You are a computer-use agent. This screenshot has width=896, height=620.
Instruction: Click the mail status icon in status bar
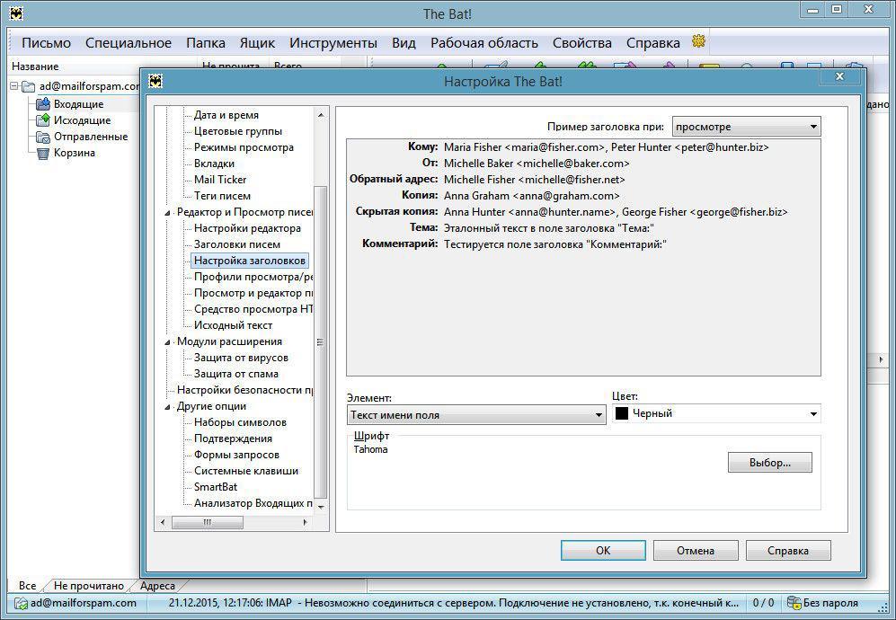[x=21, y=603]
